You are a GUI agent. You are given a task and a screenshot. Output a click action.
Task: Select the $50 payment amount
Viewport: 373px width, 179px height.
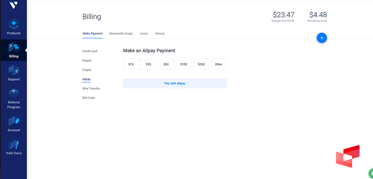pos(166,64)
